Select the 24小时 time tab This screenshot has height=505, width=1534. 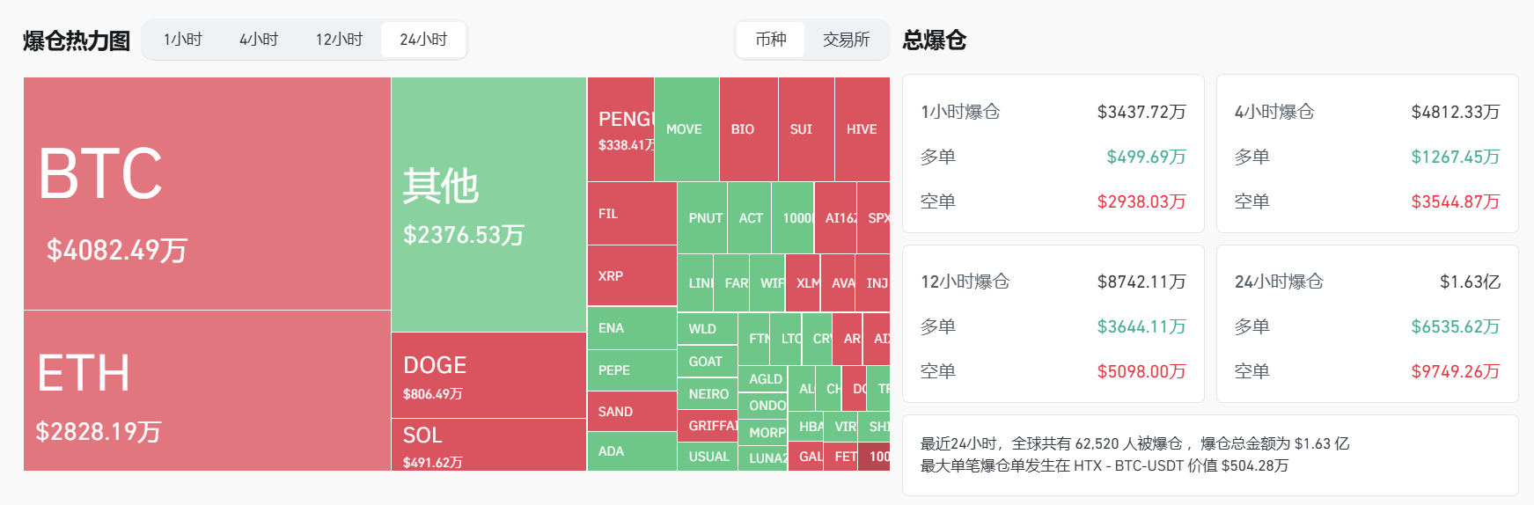pyautogui.click(x=423, y=40)
